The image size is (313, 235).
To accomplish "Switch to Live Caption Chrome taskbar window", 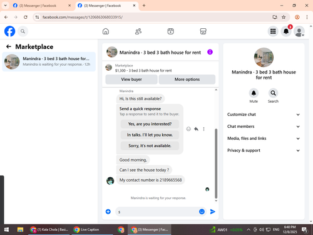I will [92, 230].
